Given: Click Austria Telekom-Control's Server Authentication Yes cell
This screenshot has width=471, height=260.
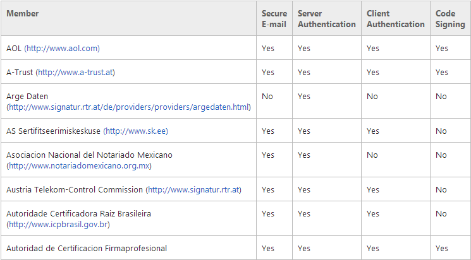Looking at the screenshot, I should 327,189.
